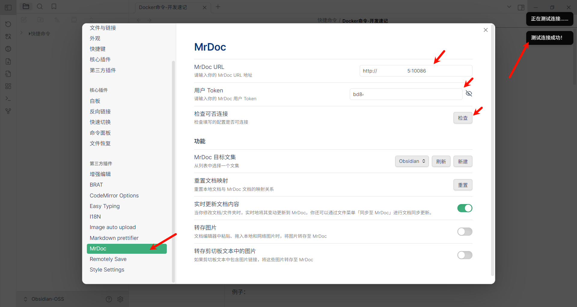Open the file explorer folder icon
Screen dimensions: 577x307
click(26, 7)
